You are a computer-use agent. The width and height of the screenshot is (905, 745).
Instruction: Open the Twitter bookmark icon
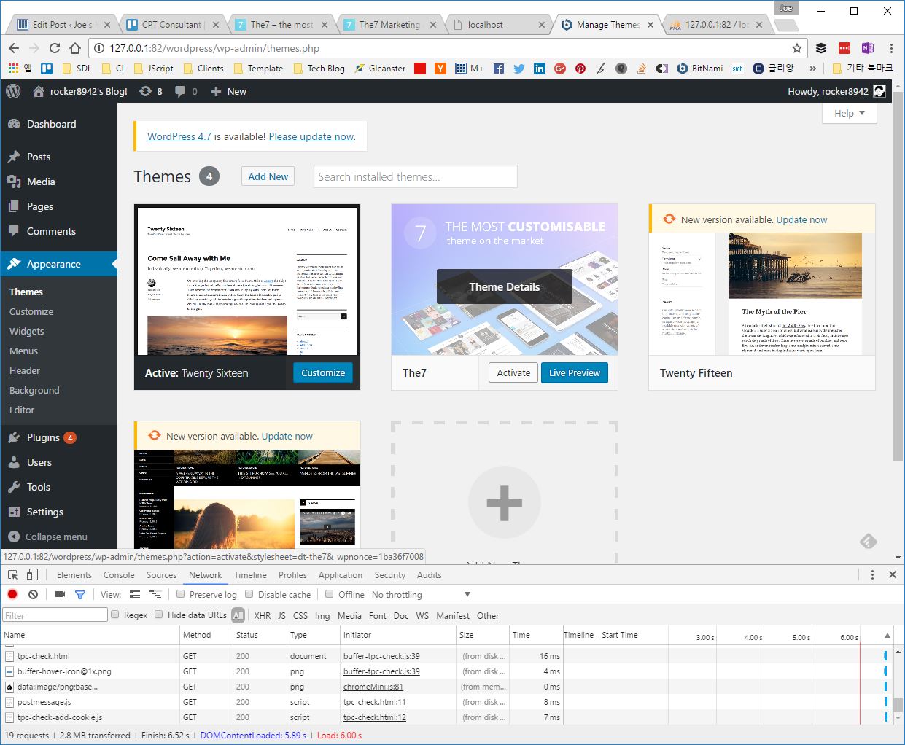tap(518, 68)
